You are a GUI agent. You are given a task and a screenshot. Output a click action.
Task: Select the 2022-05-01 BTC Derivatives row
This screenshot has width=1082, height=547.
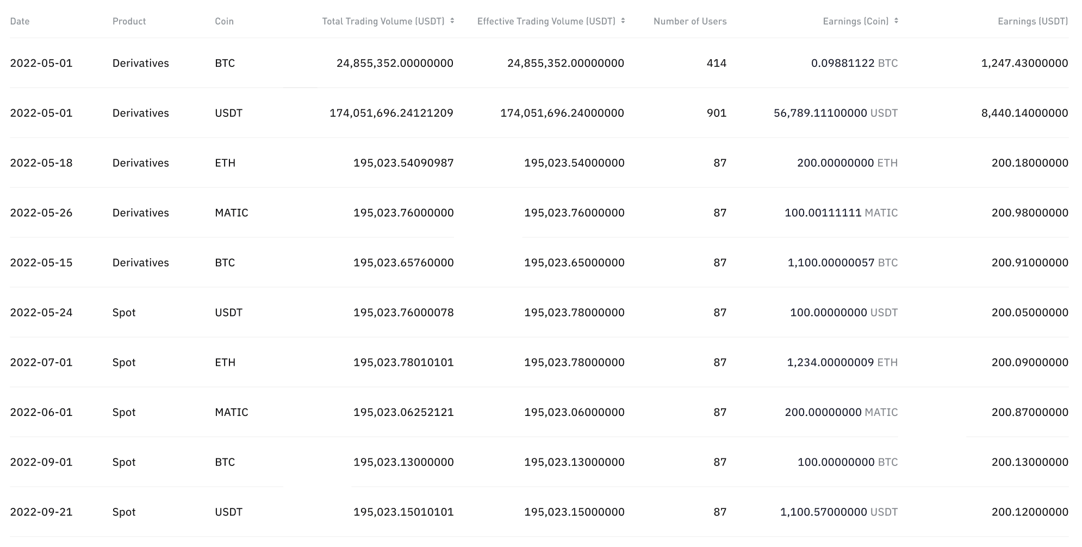pyautogui.click(x=539, y=63)
